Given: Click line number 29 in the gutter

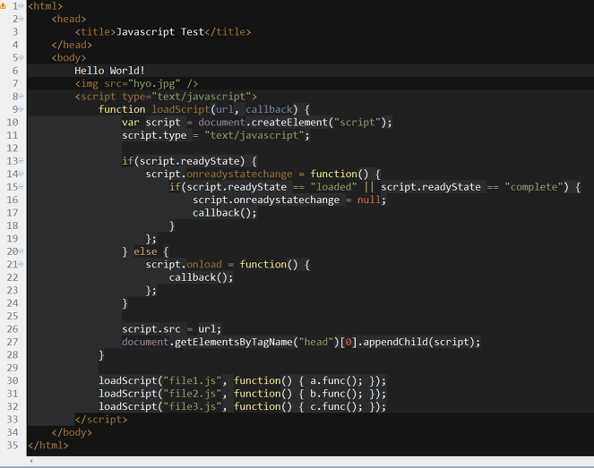Looking at the screenshot, I should click(13, 368).
